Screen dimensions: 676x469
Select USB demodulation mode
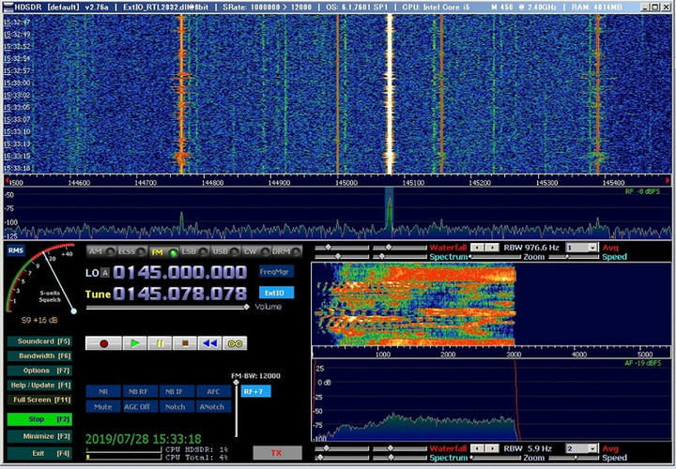click(x=225, y=252)
